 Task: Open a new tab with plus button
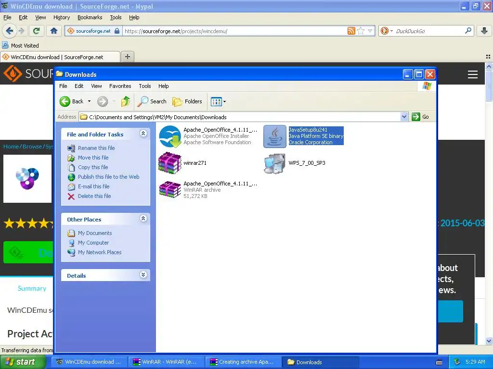pos(127,57)
